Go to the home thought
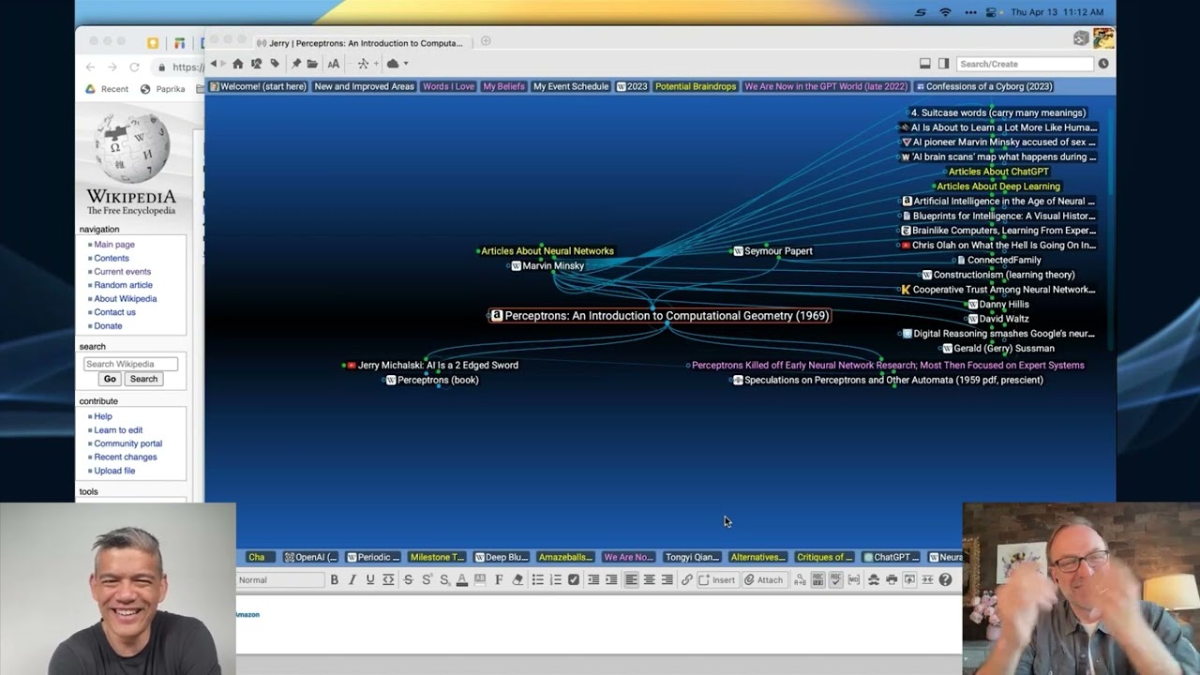The height and width of the screenshot is (675, 1200). click(238, 64)
